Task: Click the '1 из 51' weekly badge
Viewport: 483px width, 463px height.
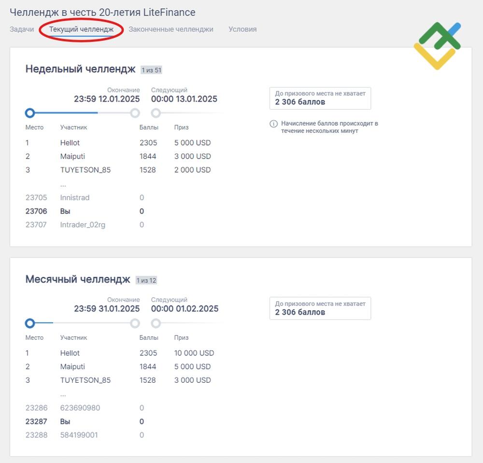Action: tap(151, 70)
